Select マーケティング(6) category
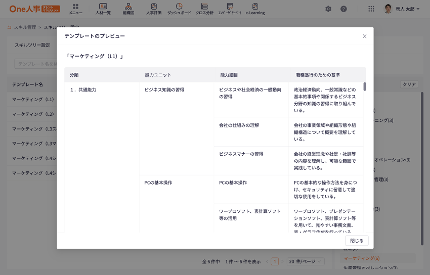The width and height of the screenshot is (430, 275). click(361, 258)
